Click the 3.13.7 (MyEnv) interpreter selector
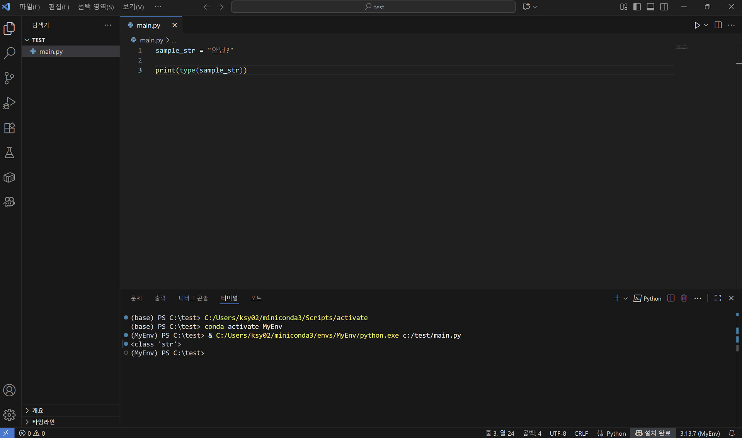The width and height of the screenshot is (742, 438). tap(700, 433)
